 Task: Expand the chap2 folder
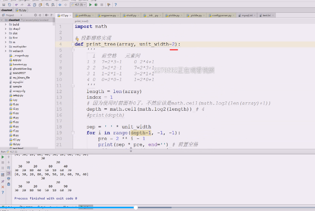click(6, 29)
